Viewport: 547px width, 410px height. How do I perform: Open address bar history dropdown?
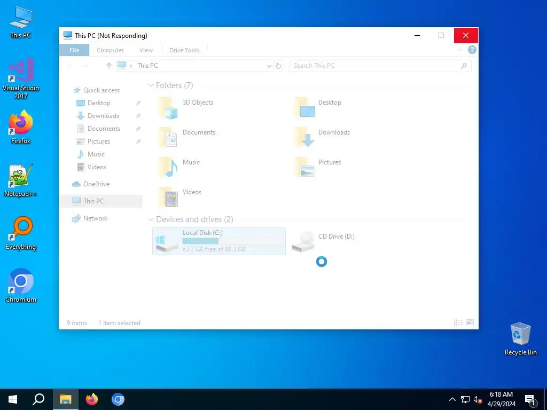tap(269, 66)
